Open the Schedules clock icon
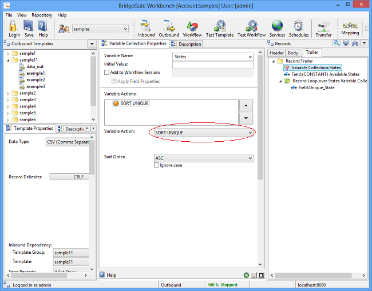The height and width of the screenshot is (291, 372). pos(298,26)
